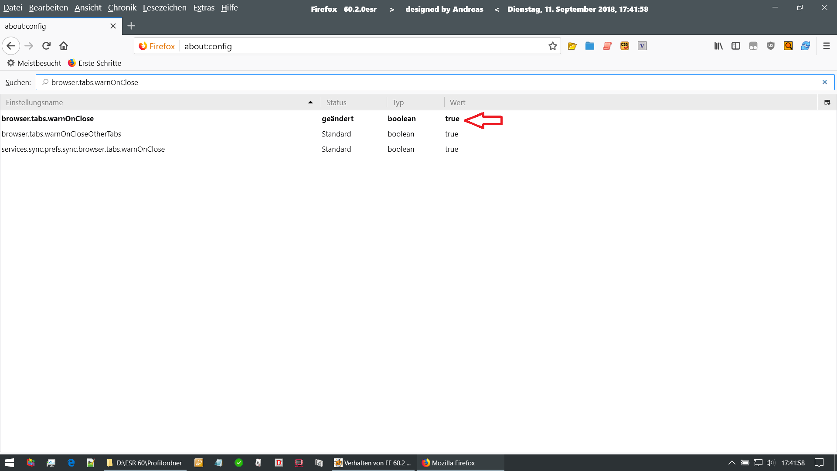
Task: Click the red script scroll icon
Action: pyautogui.click(x=607, y=46)
